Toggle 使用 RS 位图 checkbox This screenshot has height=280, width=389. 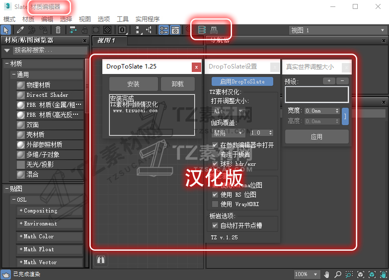coord(215,195)
